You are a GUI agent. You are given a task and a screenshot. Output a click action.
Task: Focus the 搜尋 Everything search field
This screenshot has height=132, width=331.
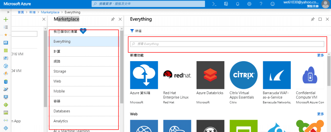point(227,44)
